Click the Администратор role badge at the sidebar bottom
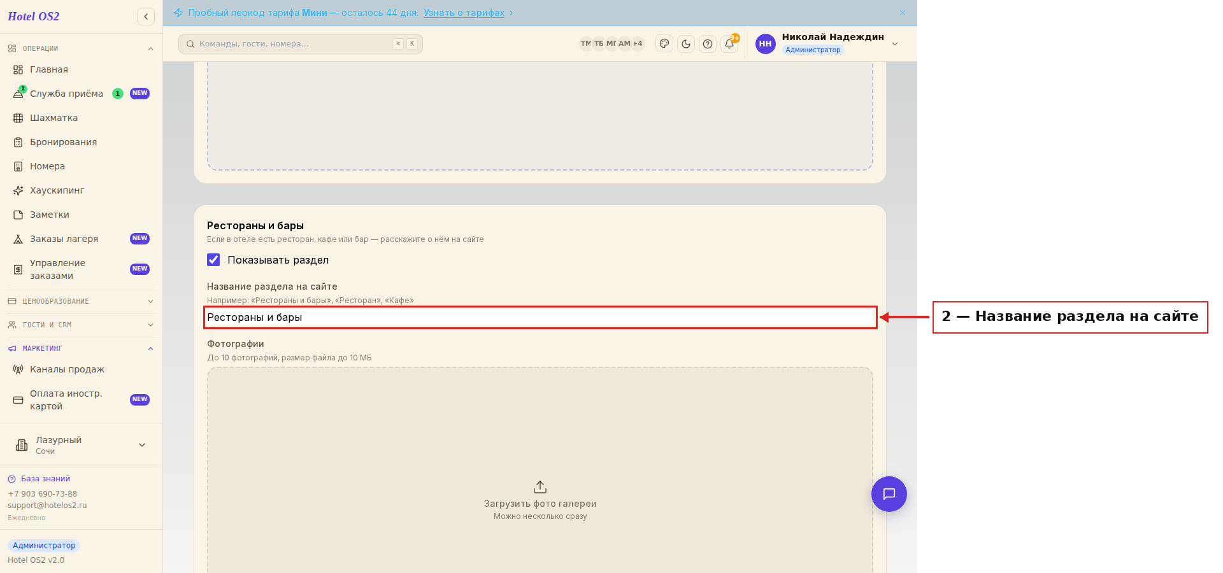 44,546
